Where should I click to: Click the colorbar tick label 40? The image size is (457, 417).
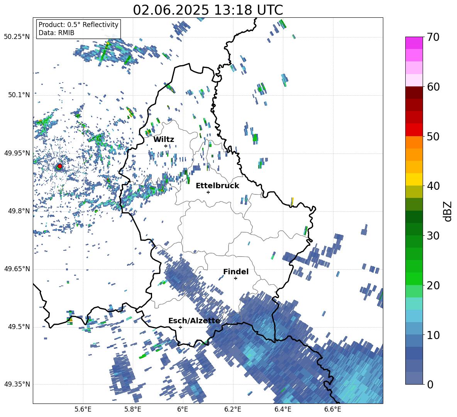pos(433,186)
